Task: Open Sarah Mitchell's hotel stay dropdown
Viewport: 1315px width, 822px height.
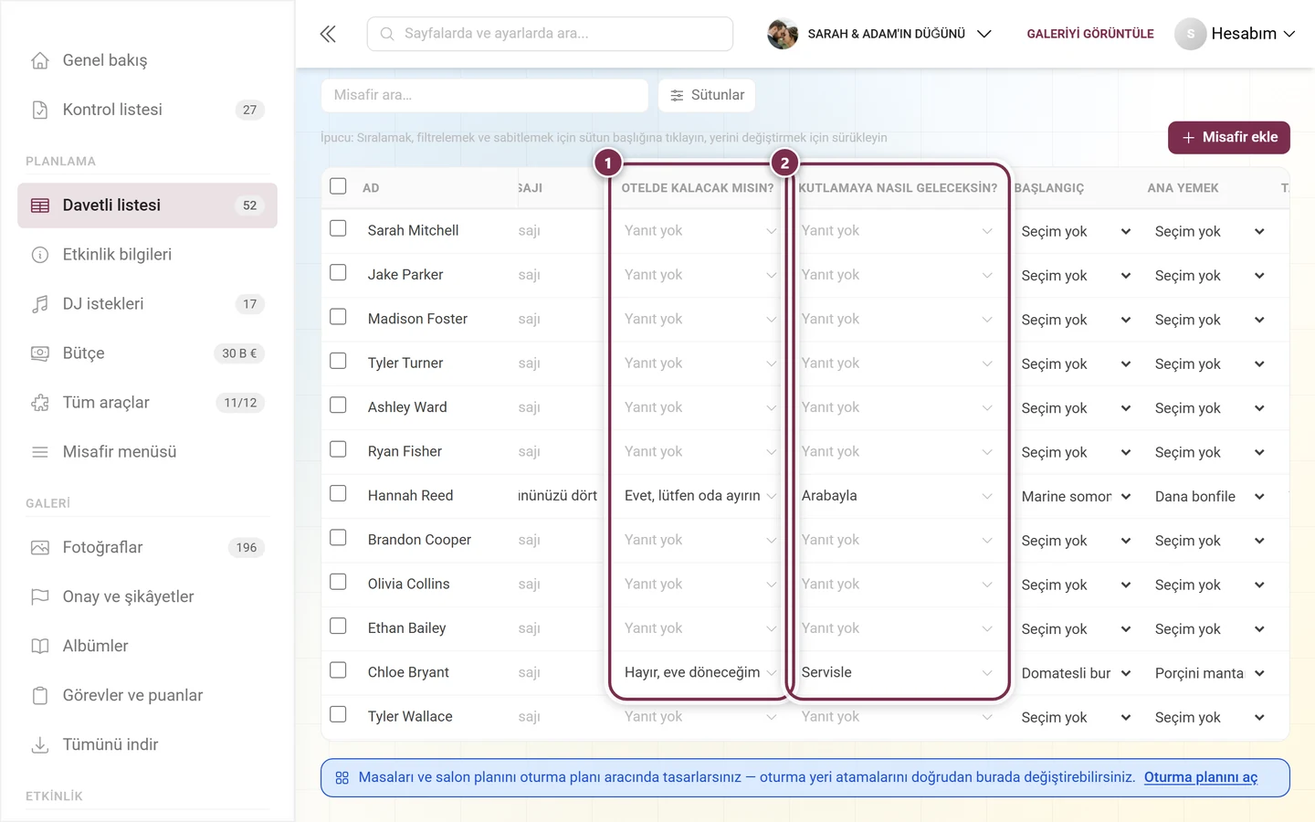Action: (x=700, y=231)
